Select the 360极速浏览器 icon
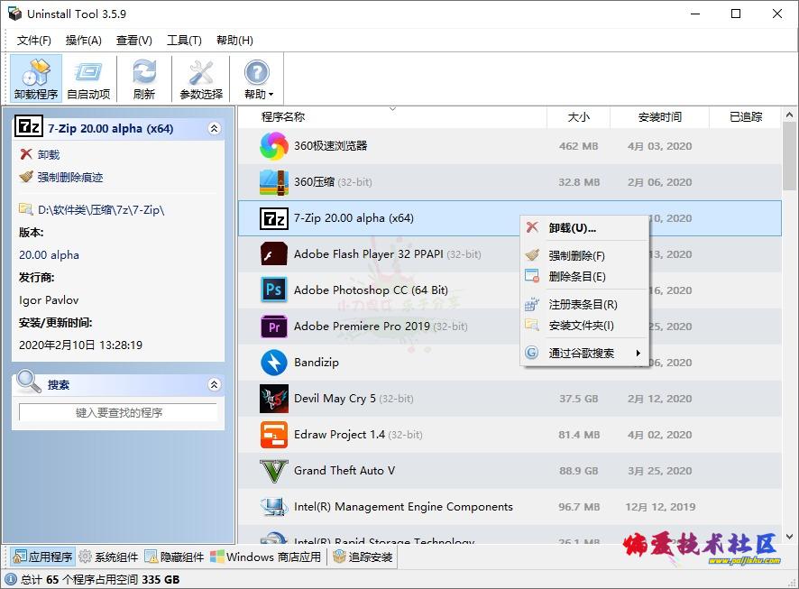The image size is (799, 589). pos(274,146)
